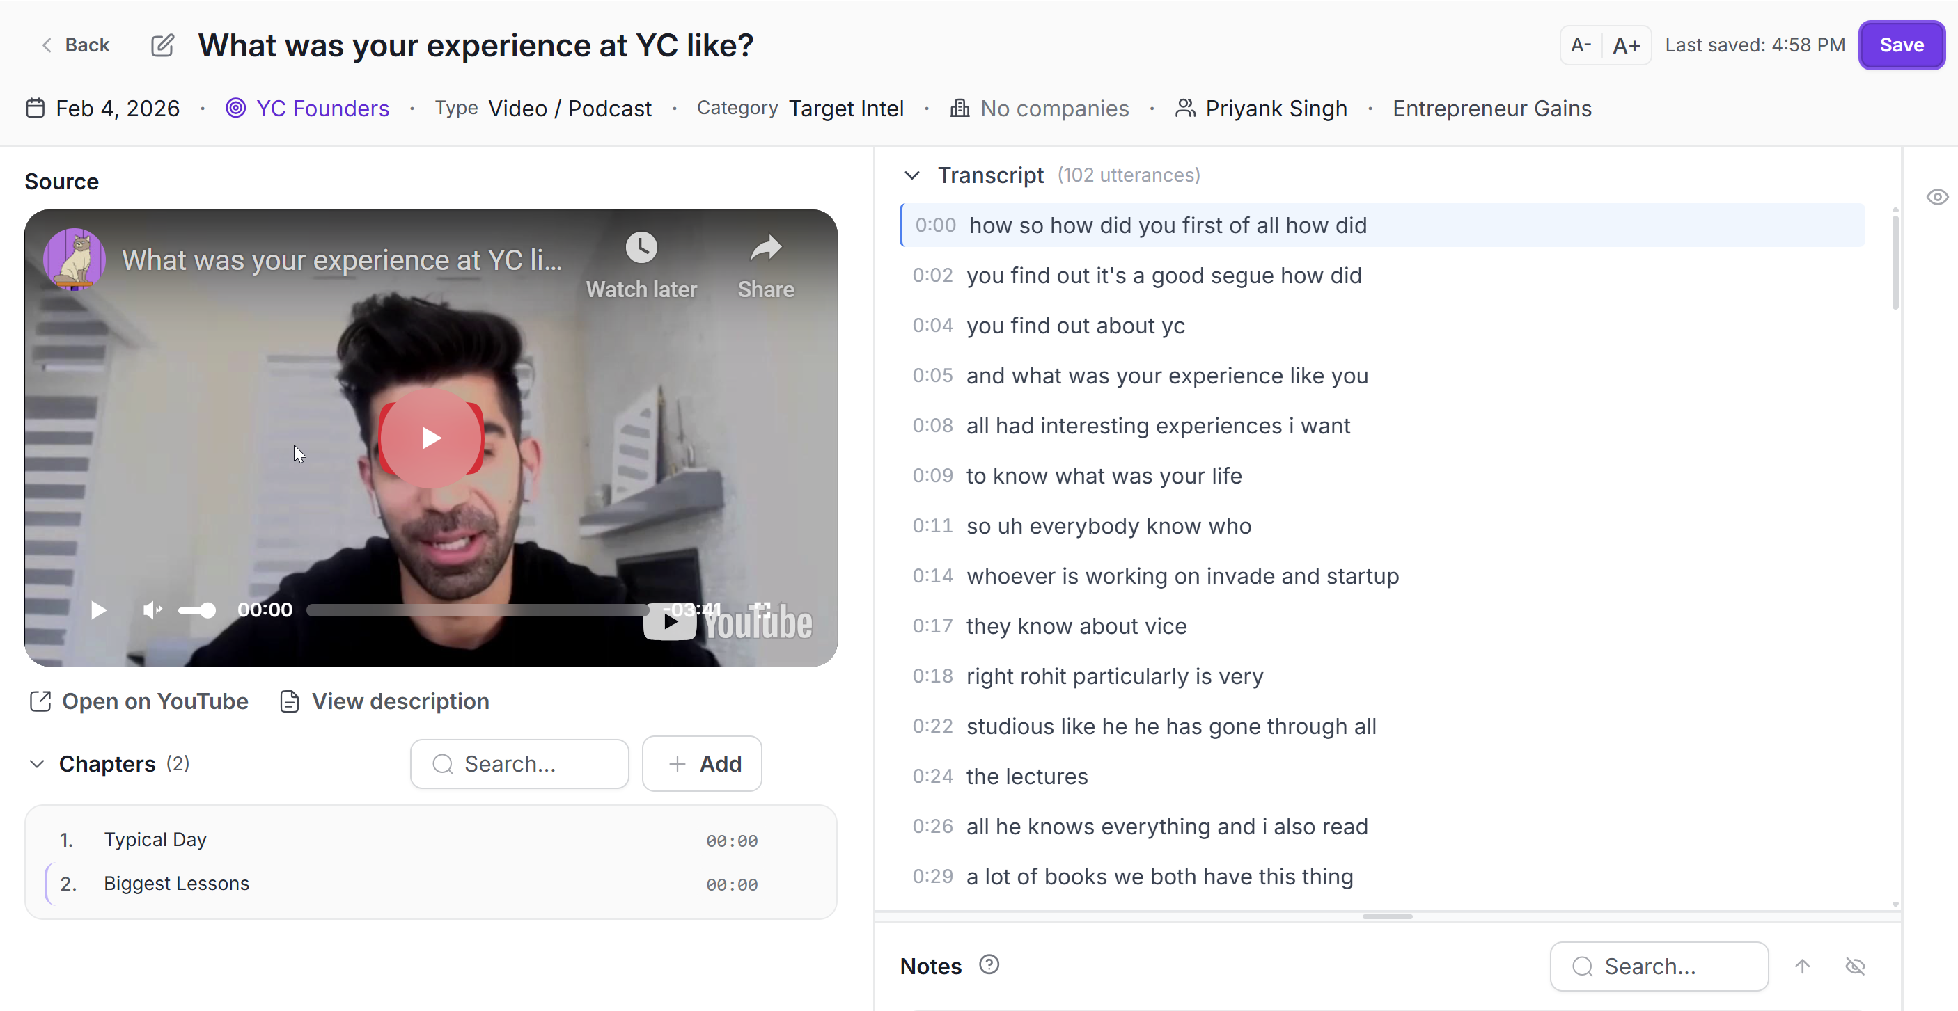The image size is (1958, 1011).
Task: Click the Notes search input field
Action: pos(1659,966)
